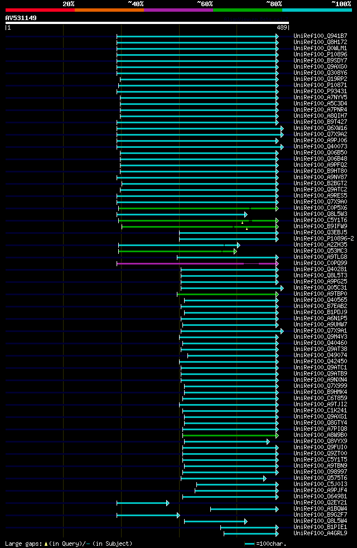Select the UniRef100_C0P5X6 label

[320, 208]
